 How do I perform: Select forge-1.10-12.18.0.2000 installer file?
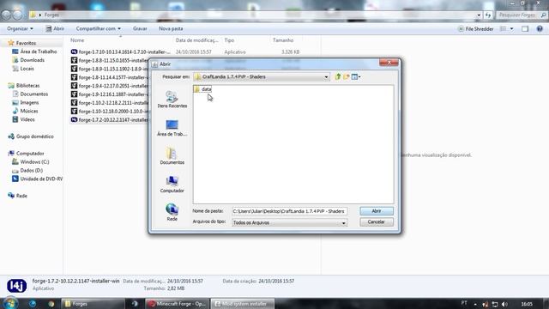[x=110, y=111]
